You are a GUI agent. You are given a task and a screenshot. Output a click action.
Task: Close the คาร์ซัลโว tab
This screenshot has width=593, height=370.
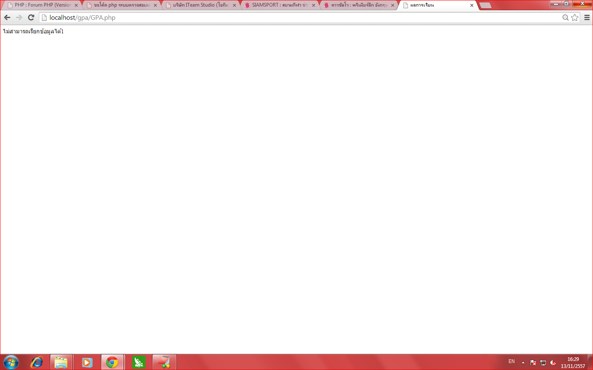(393, 5)
